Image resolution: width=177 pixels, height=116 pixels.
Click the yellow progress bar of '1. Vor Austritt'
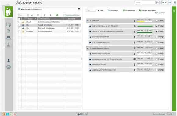coord(144,22)
